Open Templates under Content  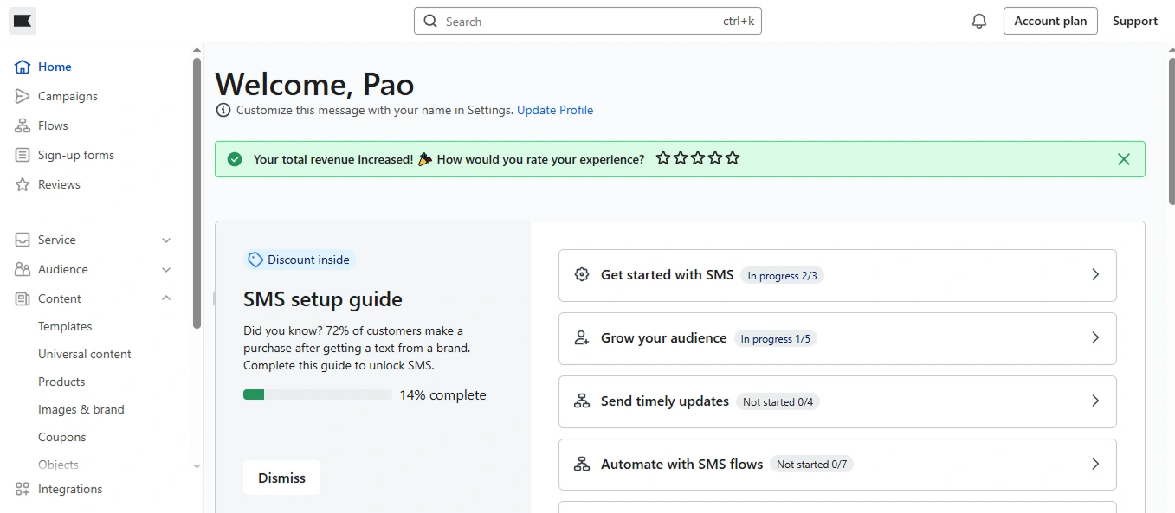[x=65, y=326]
